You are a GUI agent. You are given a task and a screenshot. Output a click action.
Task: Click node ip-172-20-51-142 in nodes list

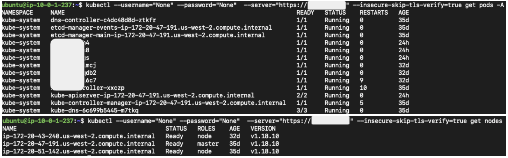coord(78,151)
